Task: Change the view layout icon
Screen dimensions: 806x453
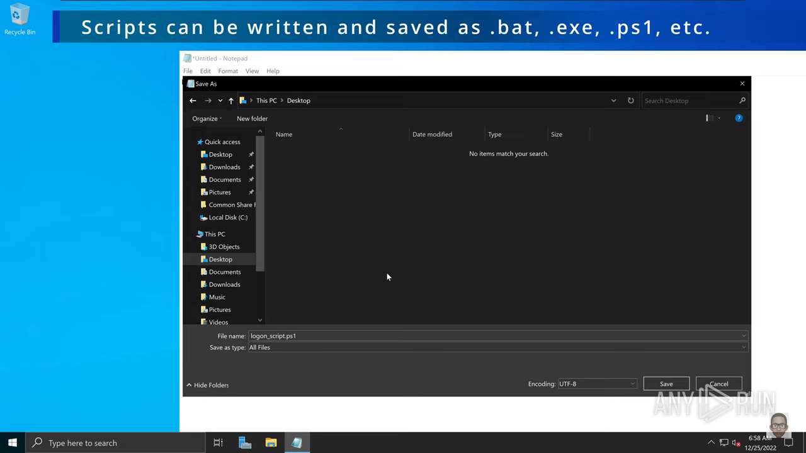Action: point(709,118)
